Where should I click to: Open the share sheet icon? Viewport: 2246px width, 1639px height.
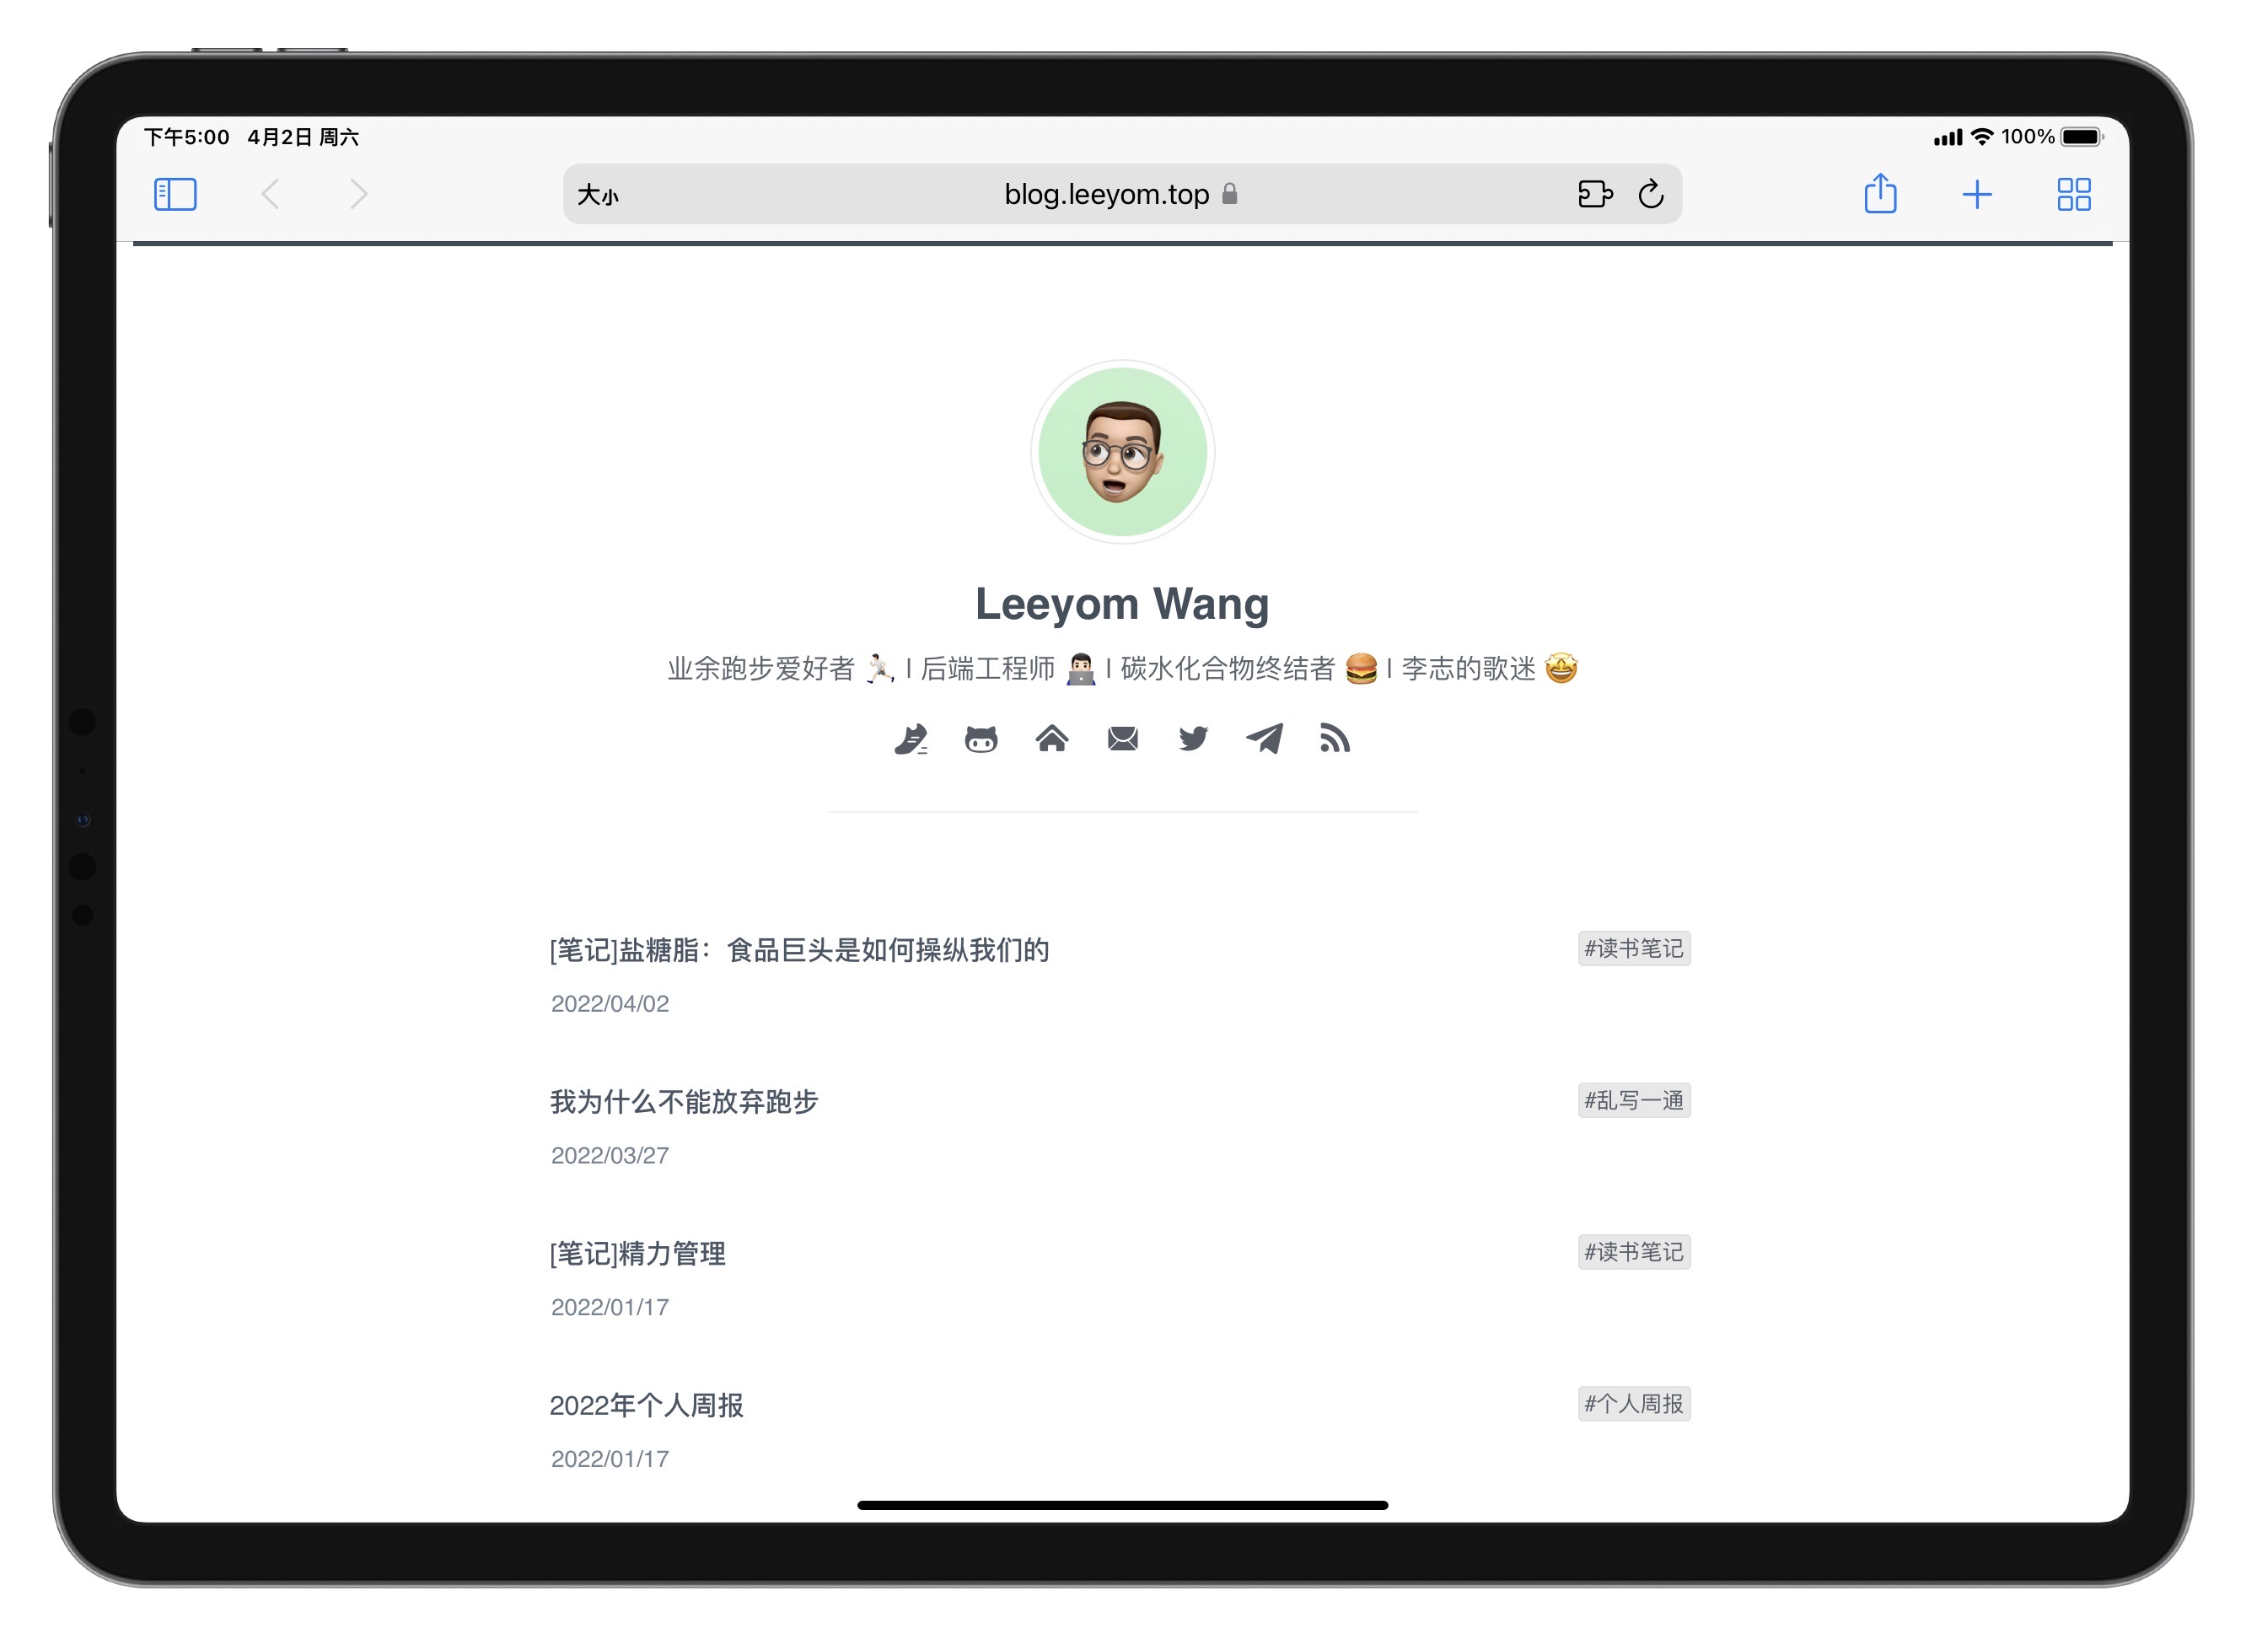tap(1880, 193)
